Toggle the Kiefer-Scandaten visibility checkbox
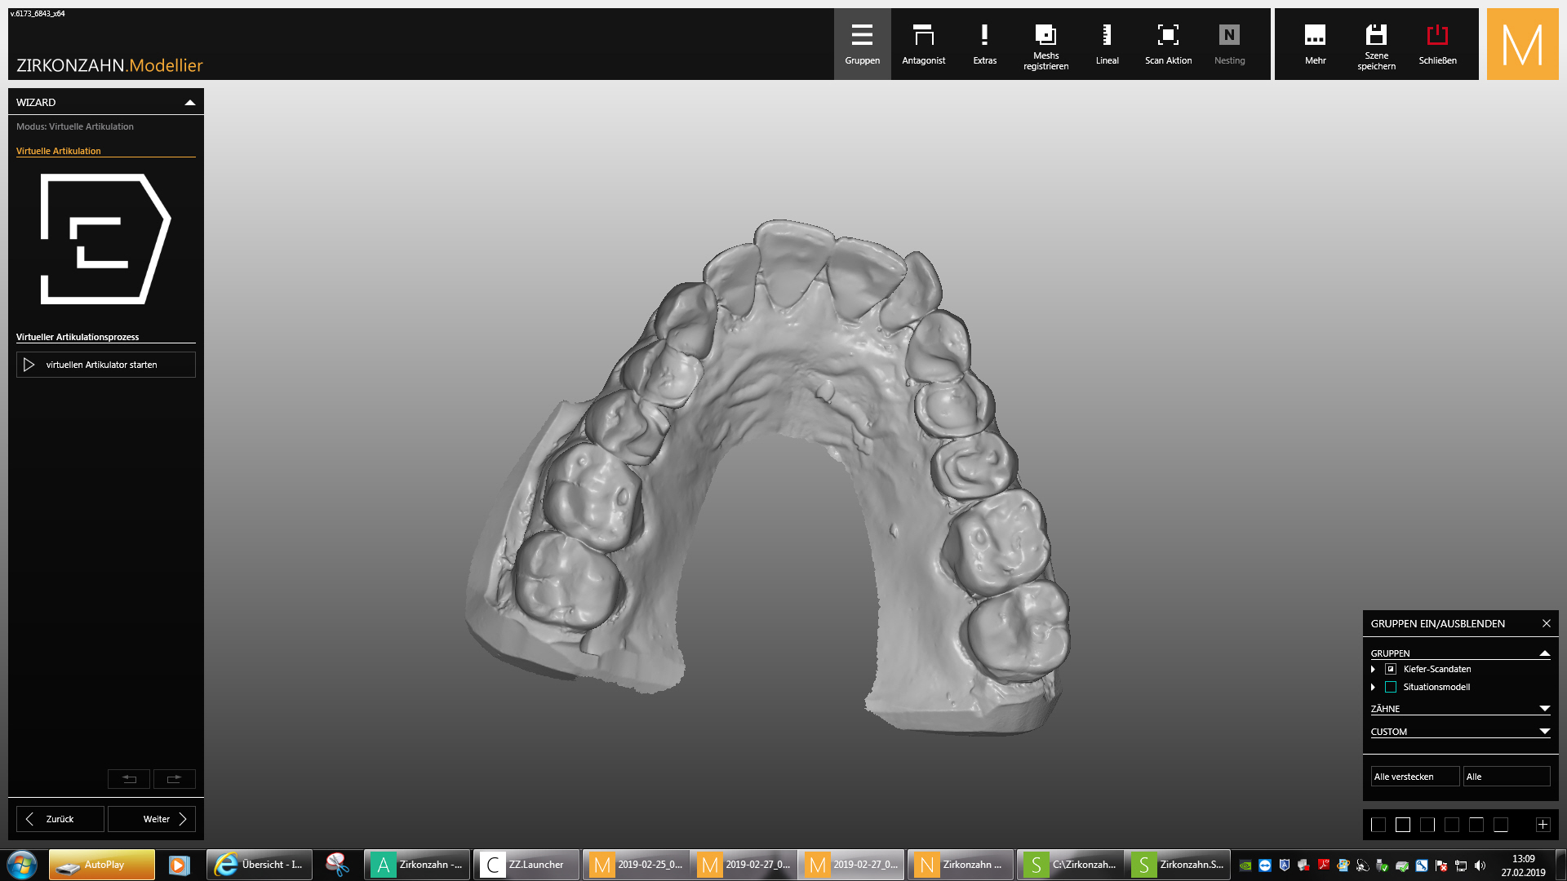The width and height of the screenshot is (1567, 881). pyautogui.click(x=1391, y=669)
